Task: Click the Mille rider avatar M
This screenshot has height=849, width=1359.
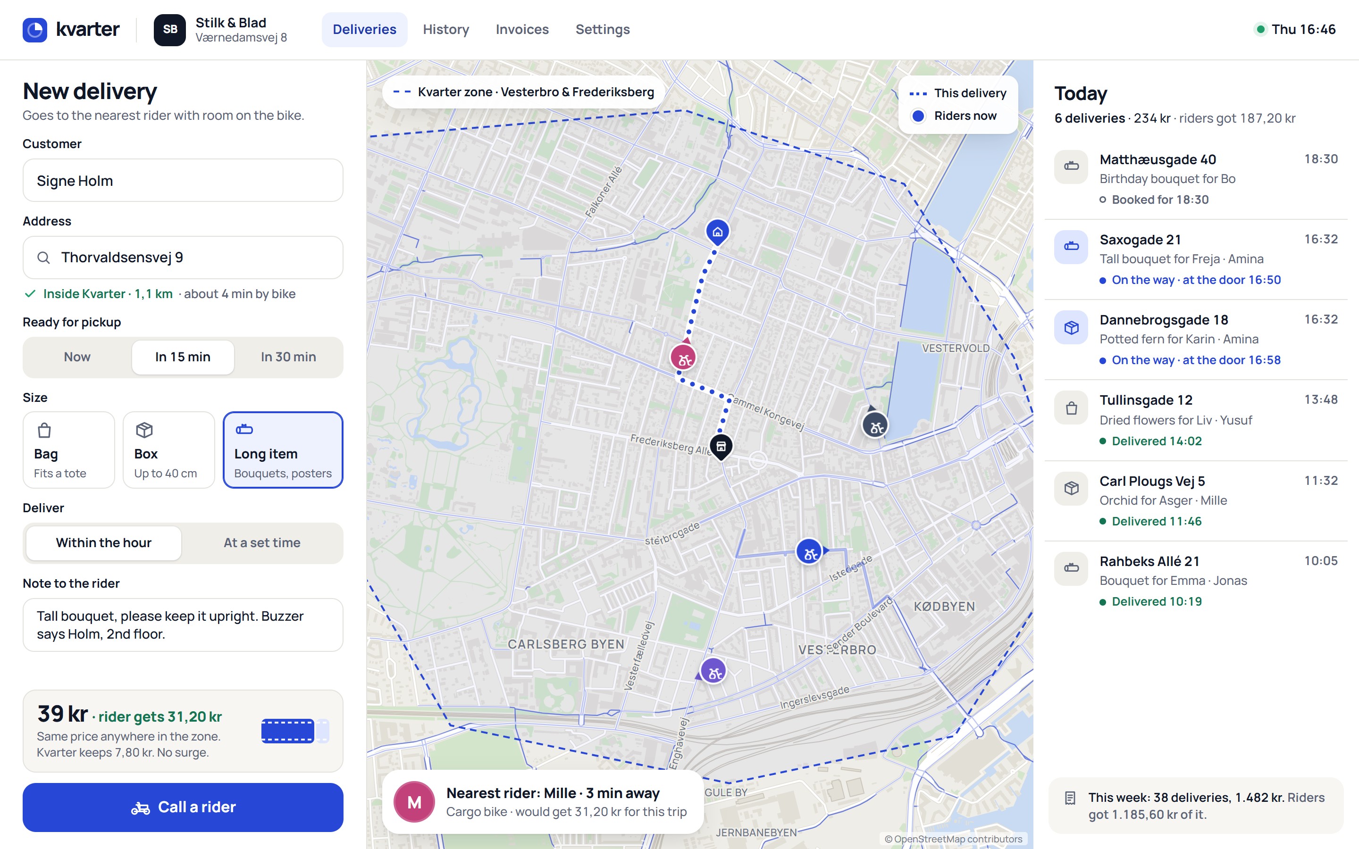Action: pyautogui.click(x=414, y=802)
